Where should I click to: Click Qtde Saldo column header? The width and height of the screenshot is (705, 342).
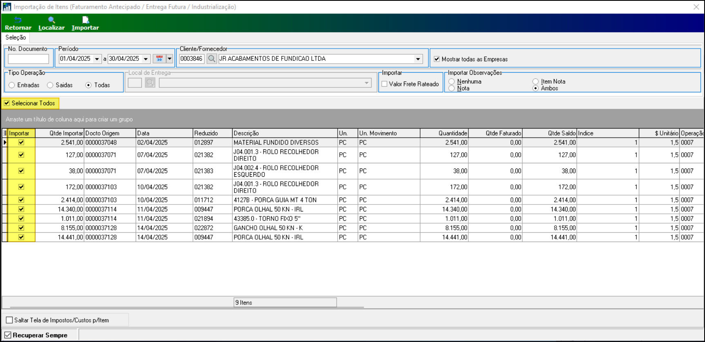click(550, 133)
